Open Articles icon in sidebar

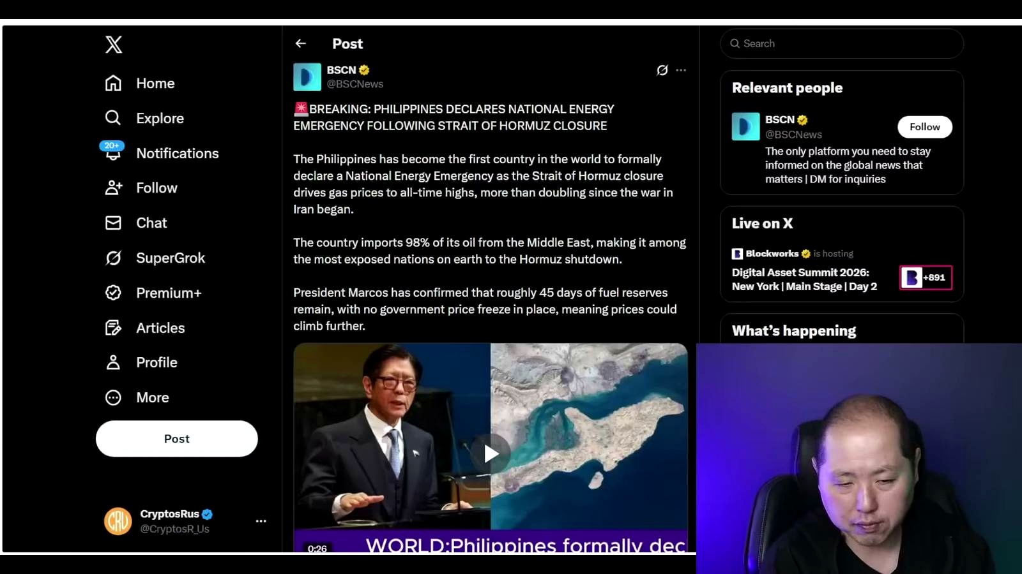tap(113, 328)
